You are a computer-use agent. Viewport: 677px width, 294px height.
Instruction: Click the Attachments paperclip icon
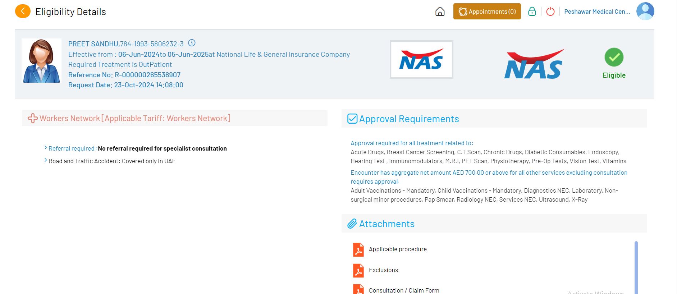coord(352,224)
